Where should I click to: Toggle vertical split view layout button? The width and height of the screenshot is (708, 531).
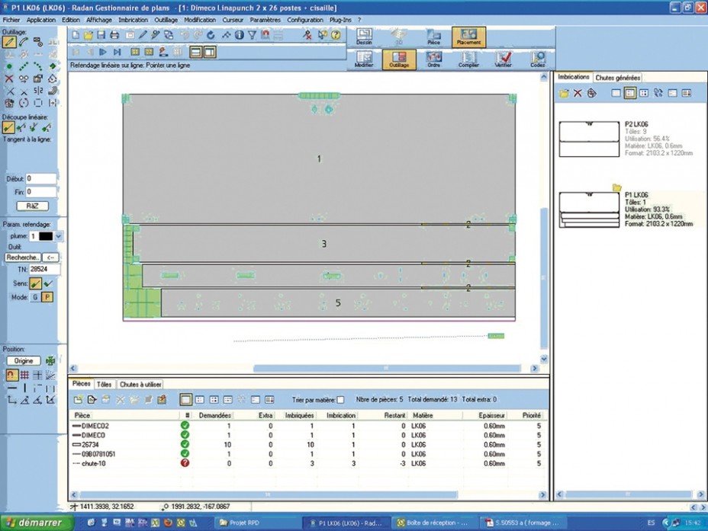coord(210,53)
